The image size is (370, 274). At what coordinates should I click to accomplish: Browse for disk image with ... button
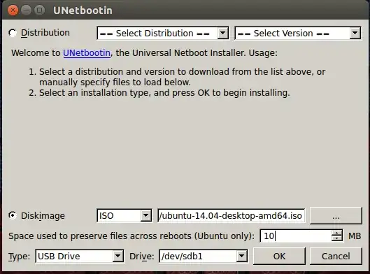[x=336, y=215]
